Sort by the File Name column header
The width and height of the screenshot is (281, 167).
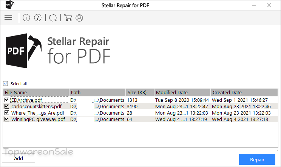36,92
